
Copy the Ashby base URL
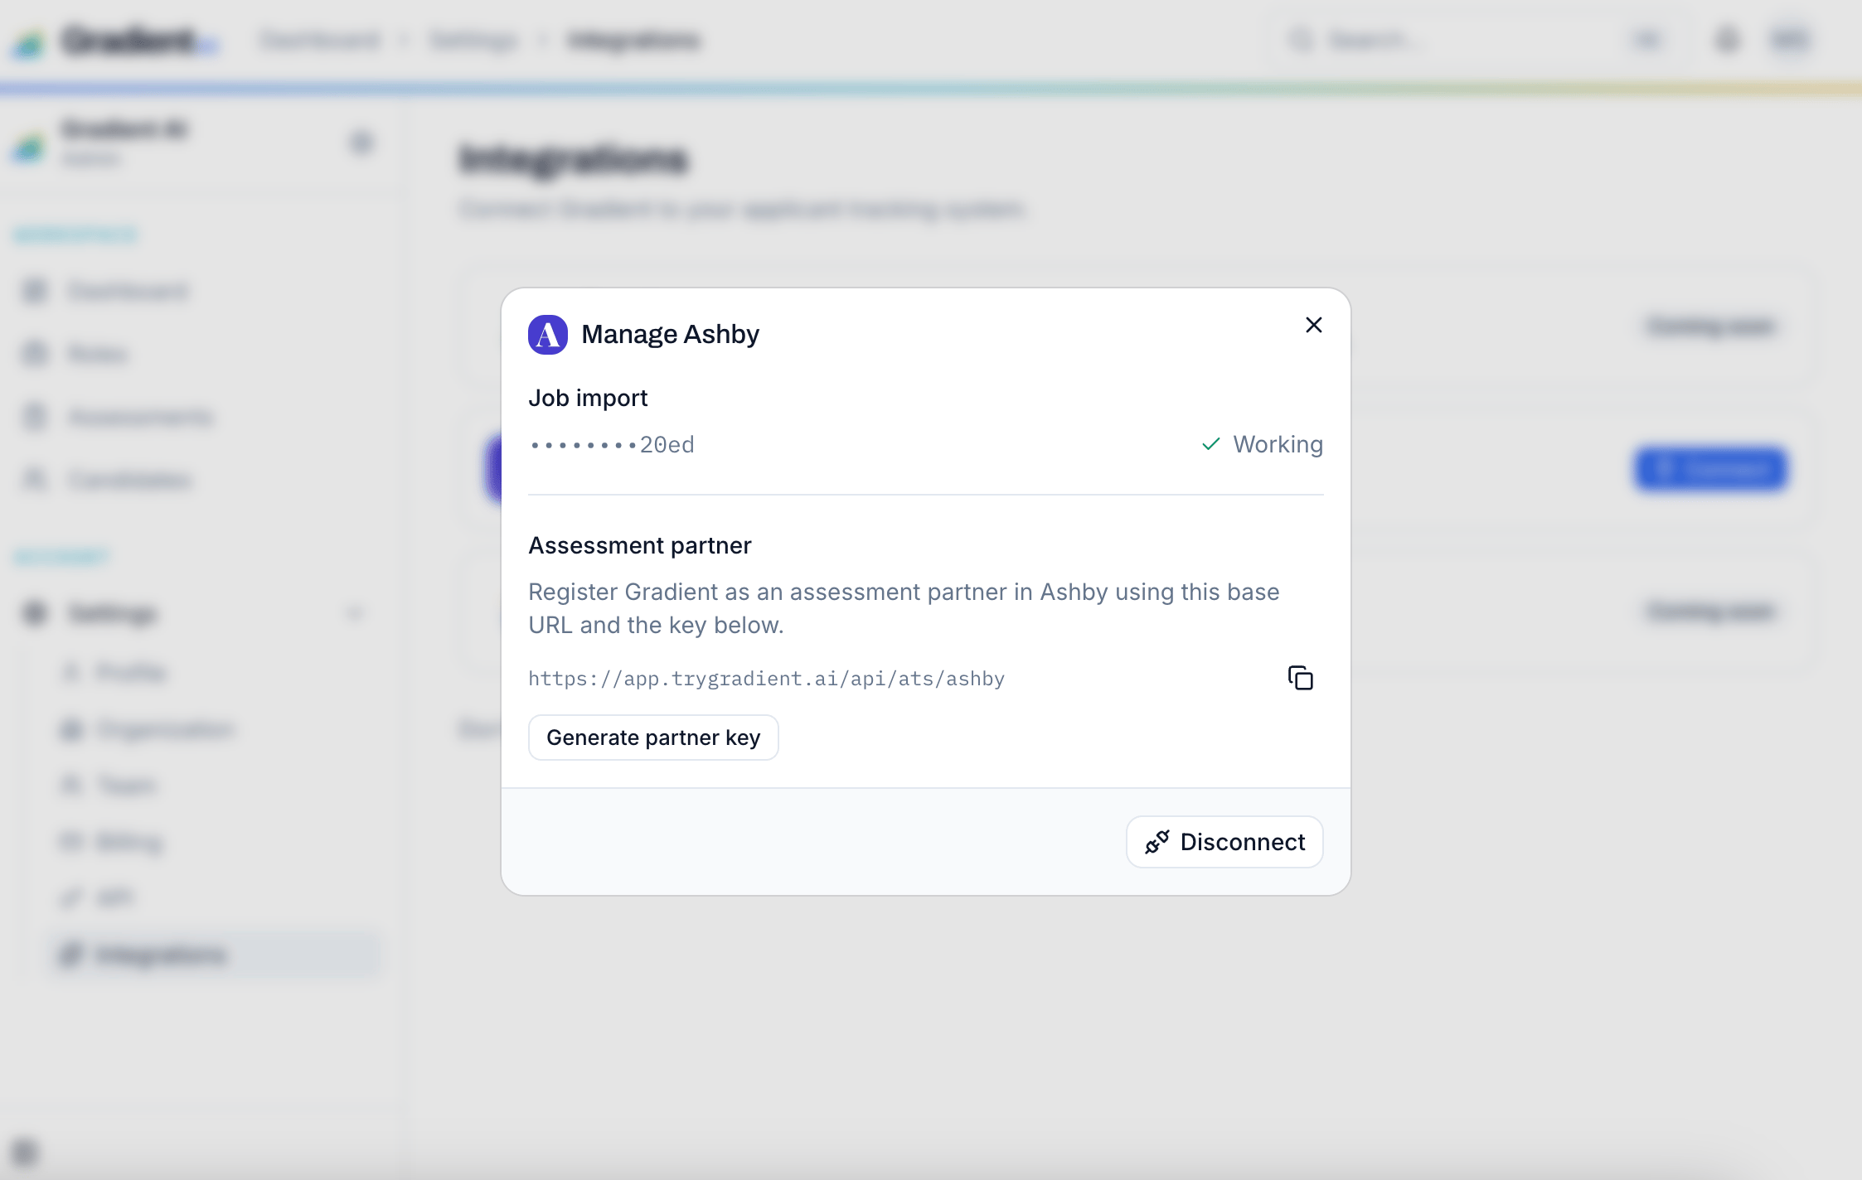click(x=1300, y=678)
